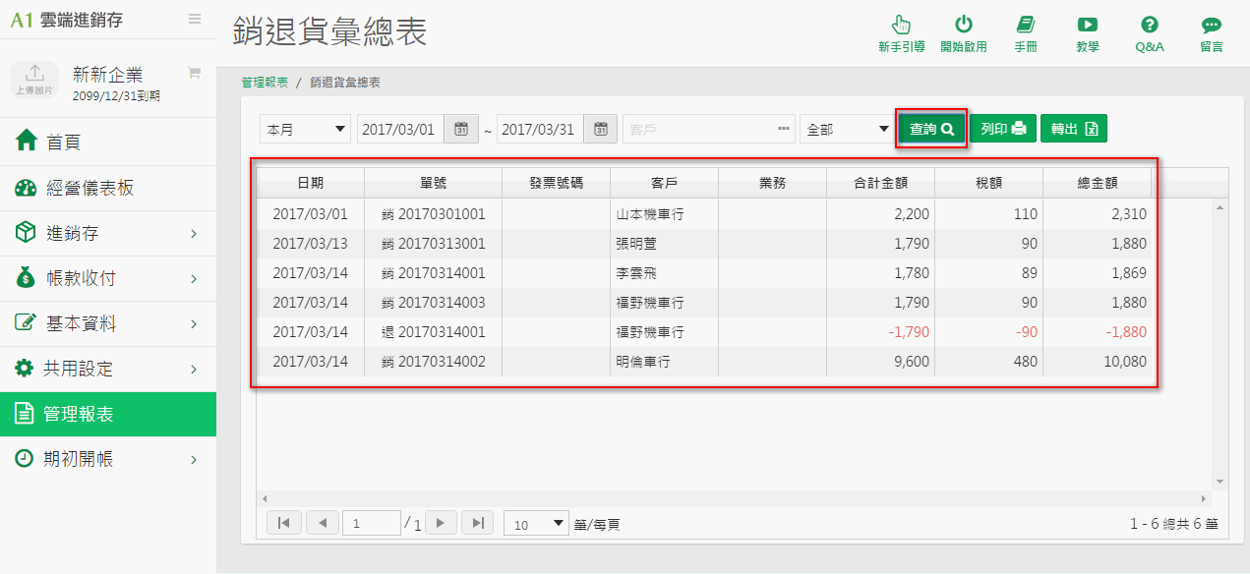Viewport: 1250px width, 574px height.
Task: Sort by the 合計金額 column header
Action: 880,183
